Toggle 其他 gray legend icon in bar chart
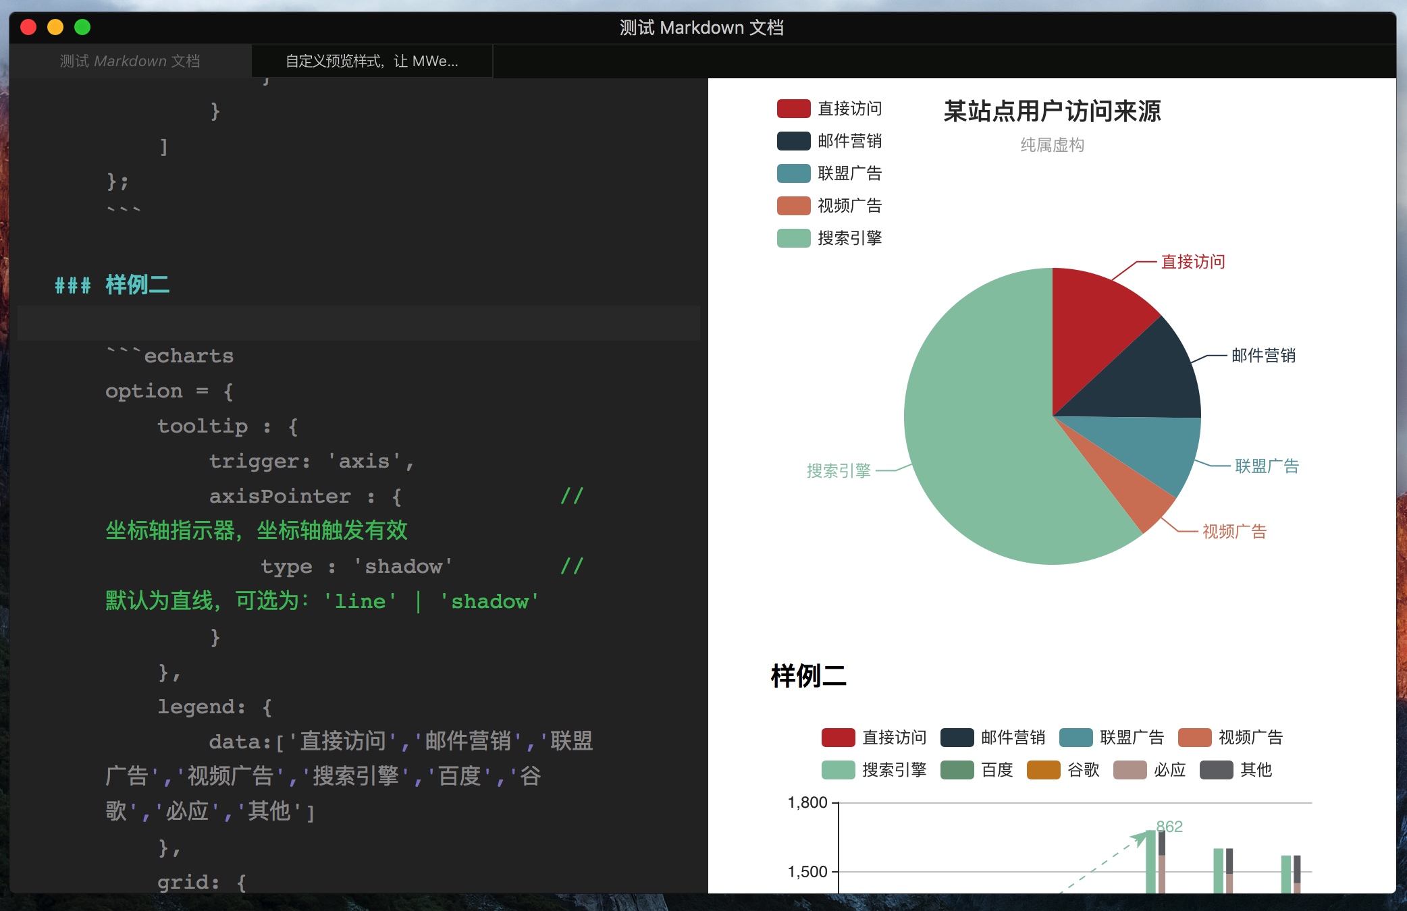Screen dimensions: 1407x911 1216,770
